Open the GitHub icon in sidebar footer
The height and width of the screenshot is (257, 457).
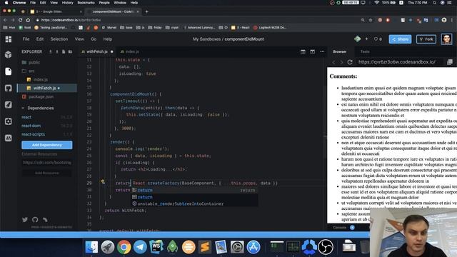(35, 220)
